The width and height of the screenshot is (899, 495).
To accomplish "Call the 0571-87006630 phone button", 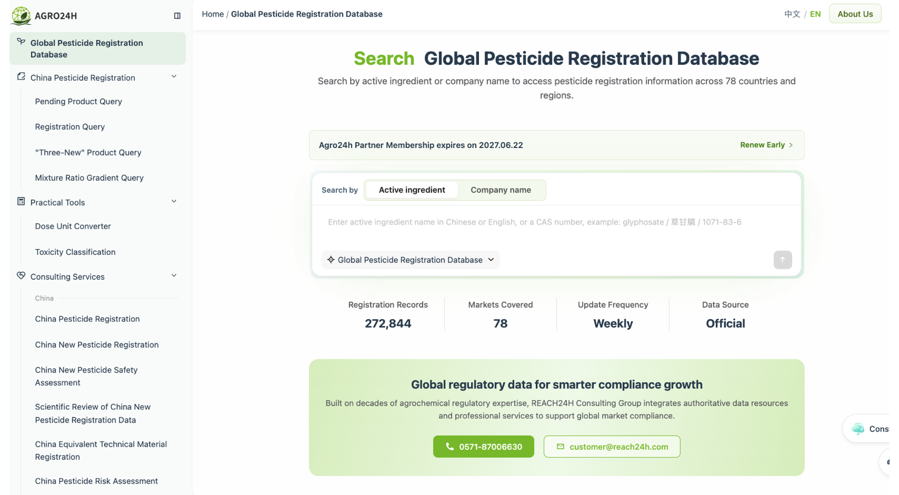I will [484, 447].
